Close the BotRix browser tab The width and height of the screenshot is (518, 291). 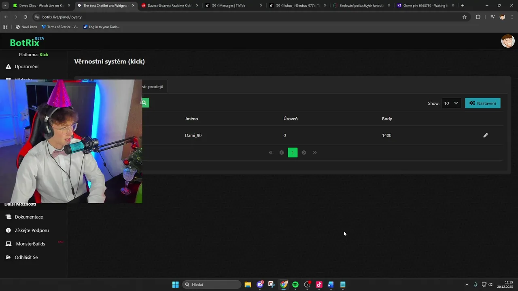tap(133, 6)
